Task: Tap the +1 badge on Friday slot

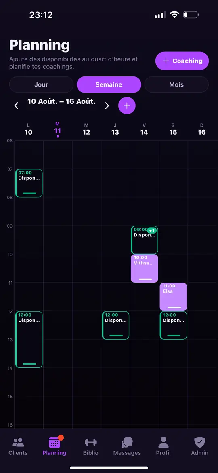Action: pos(152,231)
